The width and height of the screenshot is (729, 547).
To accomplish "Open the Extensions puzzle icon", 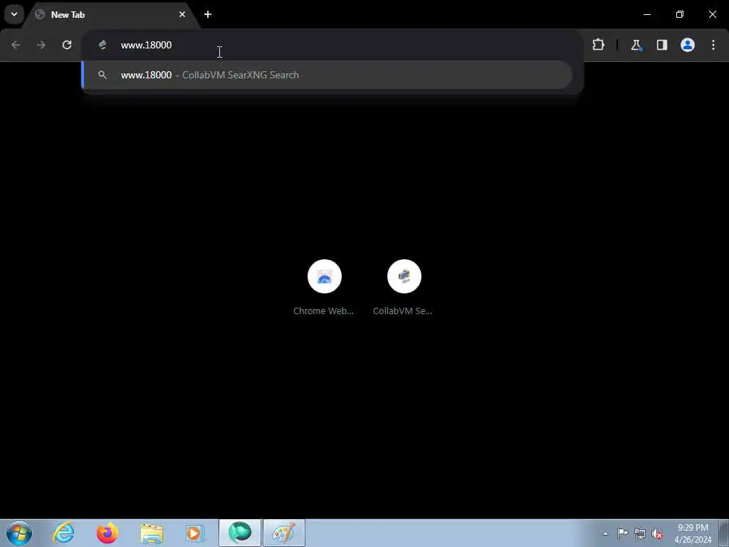I will click(598, 45).
